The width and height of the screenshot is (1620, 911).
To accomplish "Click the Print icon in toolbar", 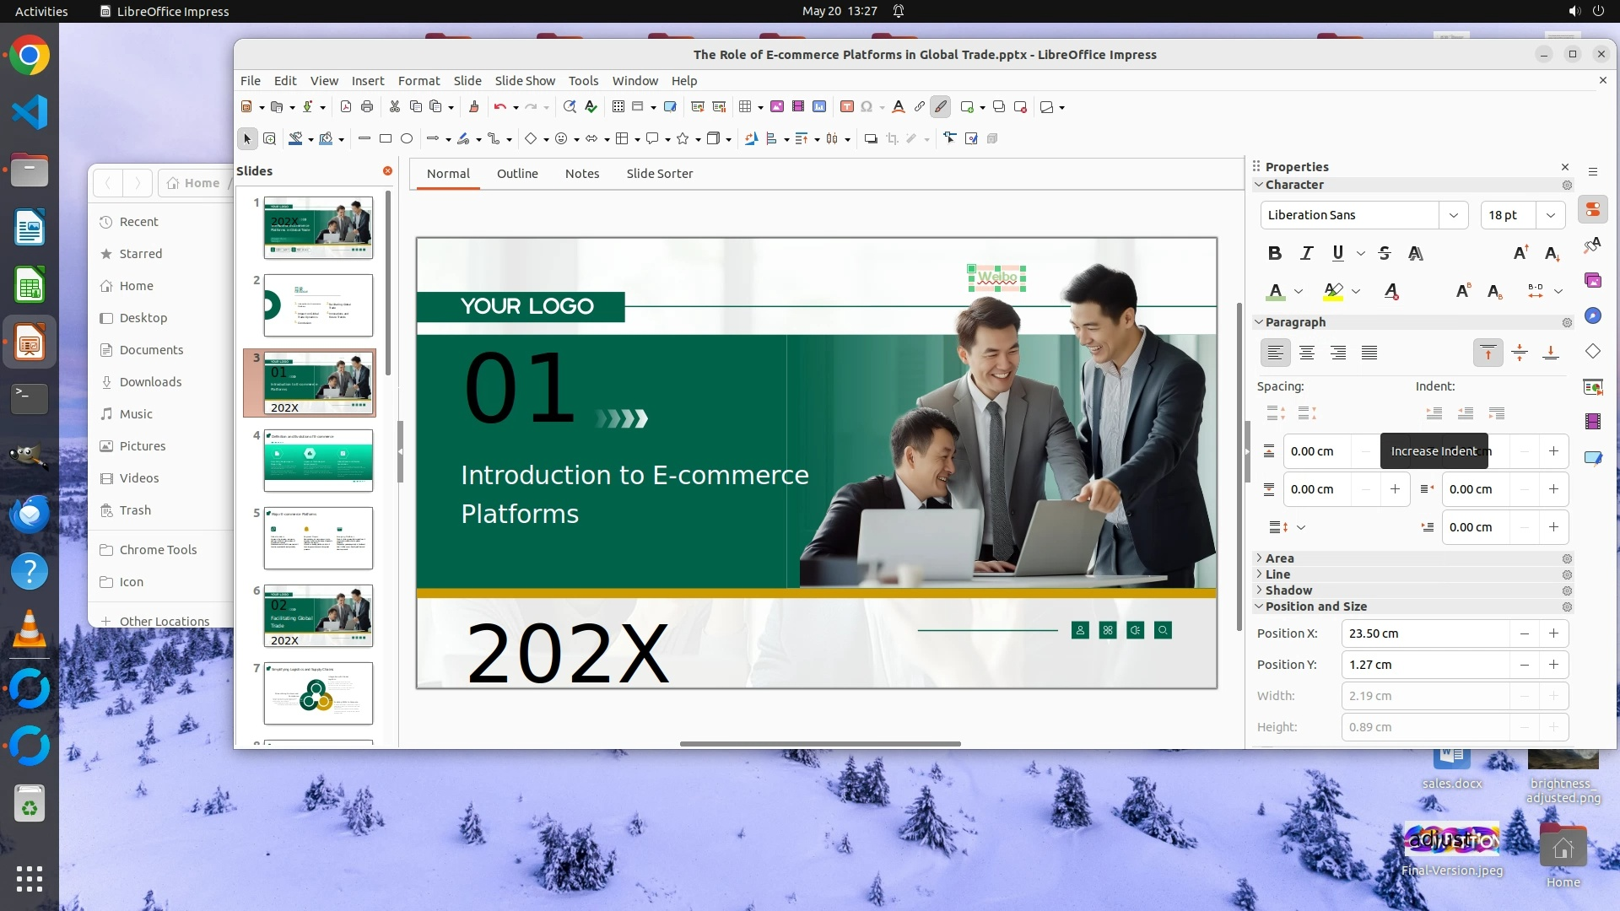I will click(366, 107).
